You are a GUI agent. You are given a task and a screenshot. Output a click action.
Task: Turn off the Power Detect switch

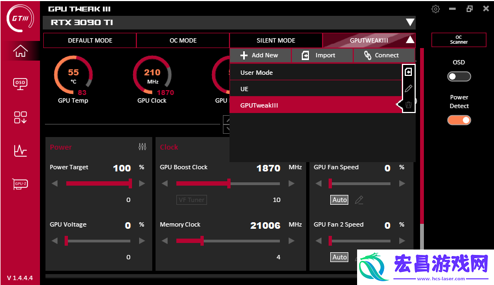(459, 120)
